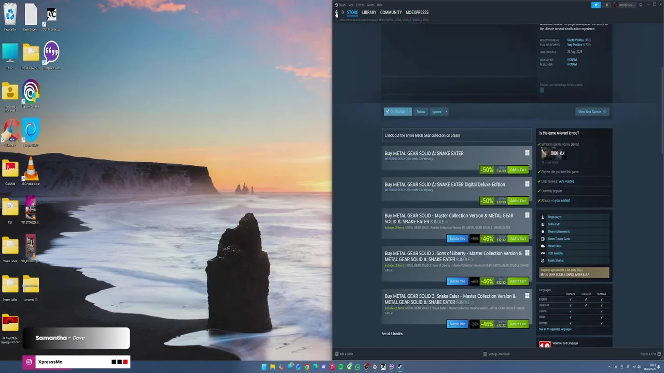The height and width of the screenshot is (373, 664).
Task: Switch to the STORE tab
Action: (x=352, y=12)
